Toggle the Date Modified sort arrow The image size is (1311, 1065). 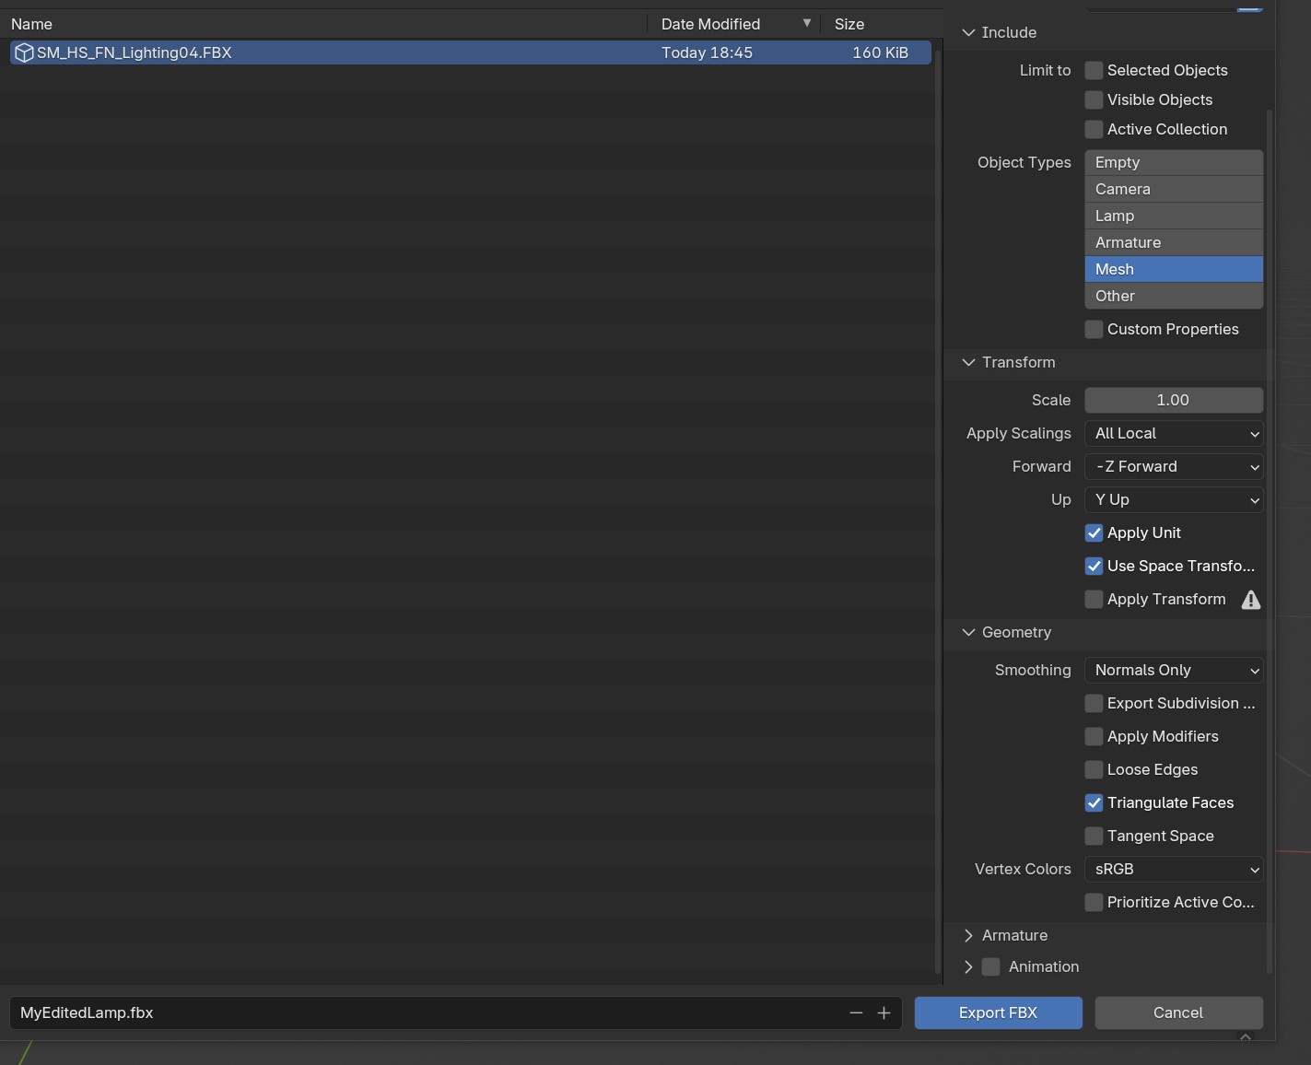[807, 23]
